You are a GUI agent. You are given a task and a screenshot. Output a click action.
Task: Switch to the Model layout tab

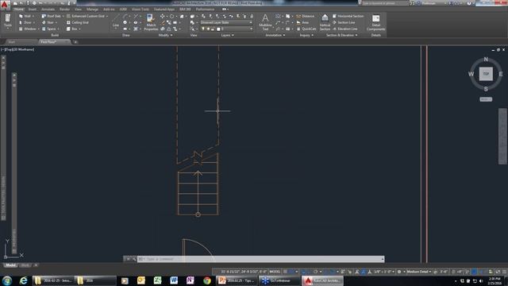click(x=10, y=265)
